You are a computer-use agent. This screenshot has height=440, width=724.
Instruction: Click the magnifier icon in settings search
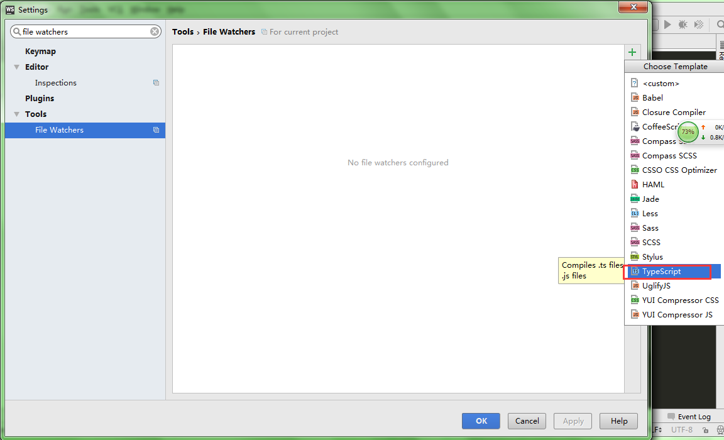tap(17, 31)
